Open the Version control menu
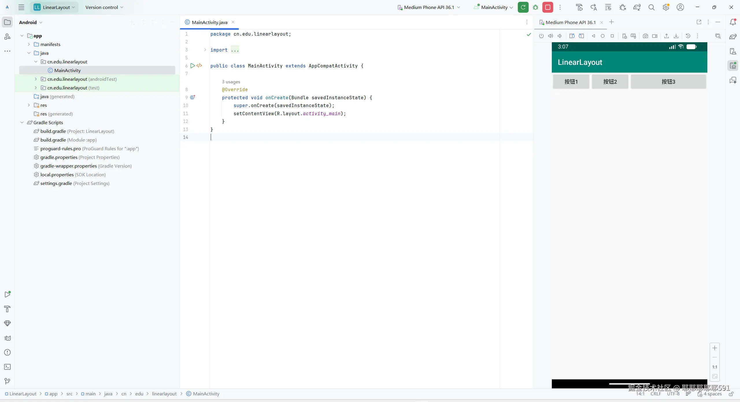This screenshot has width=740, height=402. point(104,8)
